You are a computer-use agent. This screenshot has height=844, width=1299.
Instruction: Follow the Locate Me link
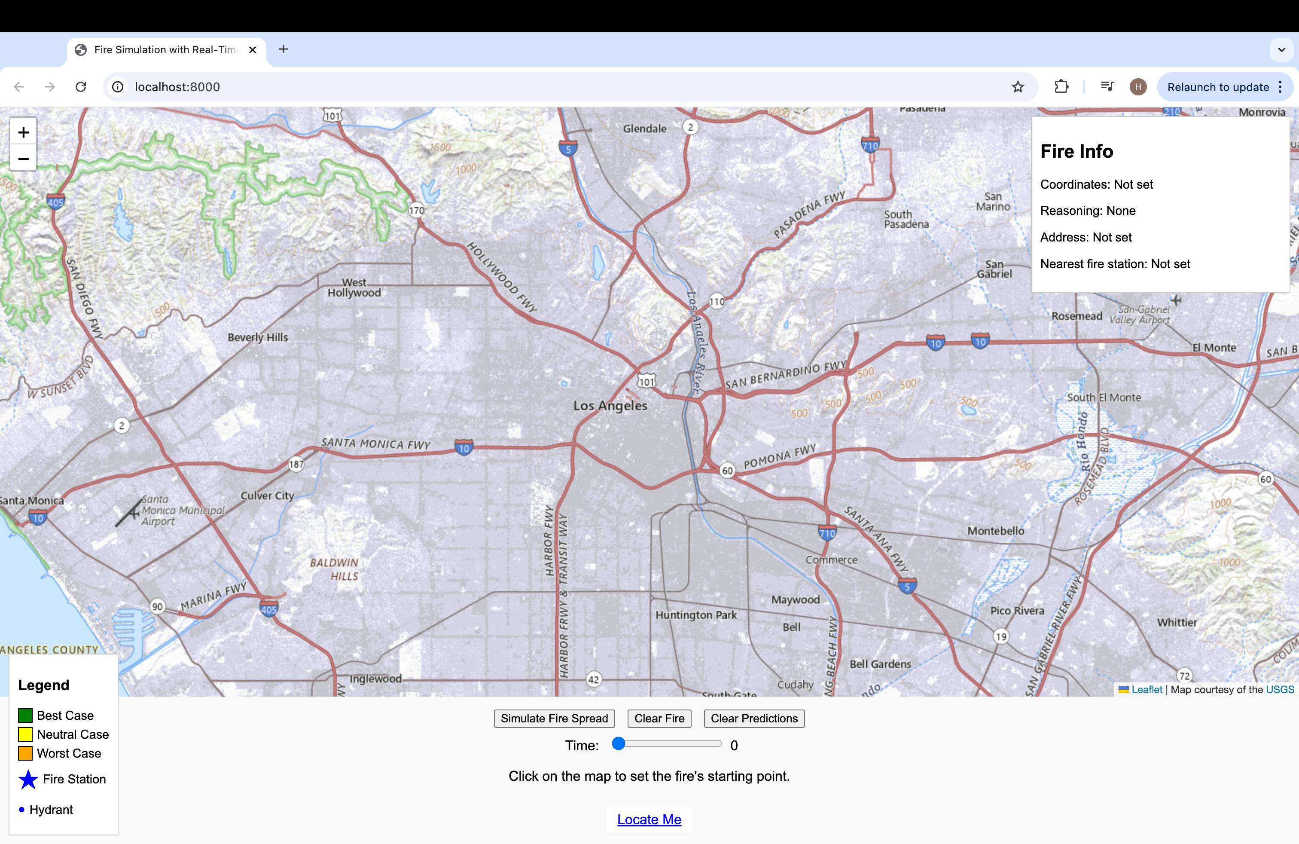click(x=649, y=820)
